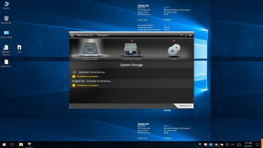Expand the advanced view

185,106
